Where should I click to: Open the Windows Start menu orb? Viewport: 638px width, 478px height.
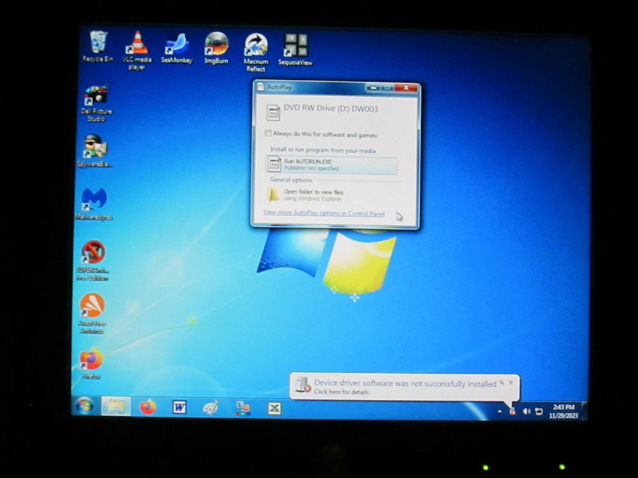pyautogui.click(x=85, y=406)
